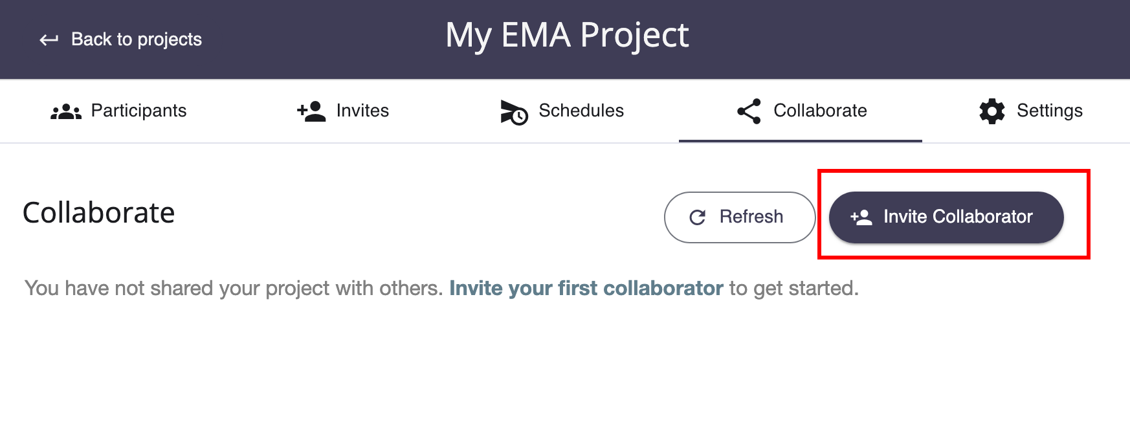Click the Collaborate section heading
Screen dimensions: 1130x431
click(99, 213)
